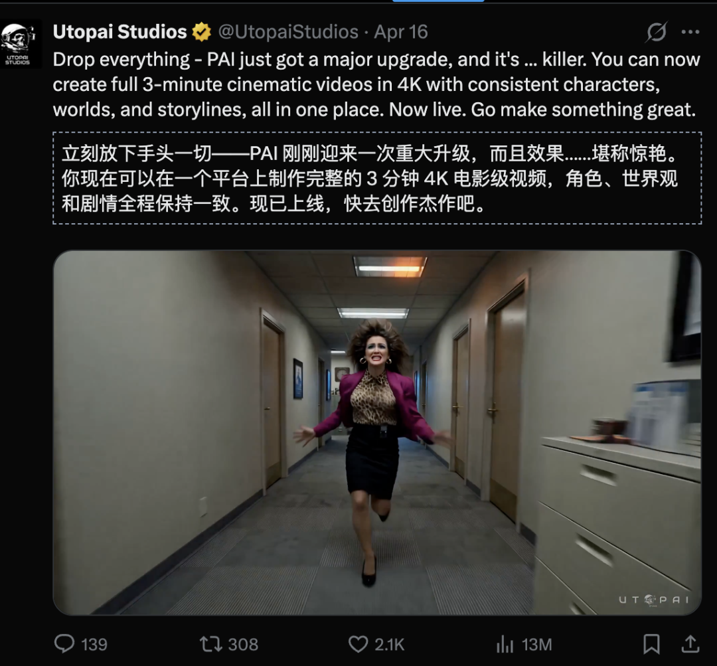Click the share upload icon
Viewport: 717px width, 666px height.
tap(690, 643)
